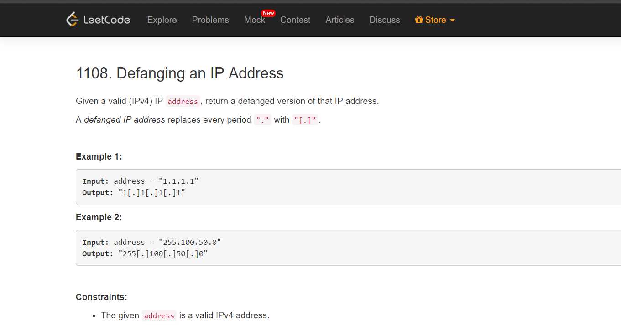
Task: Click input line address = "255.100.50.0"
Action: coord(151,242)
